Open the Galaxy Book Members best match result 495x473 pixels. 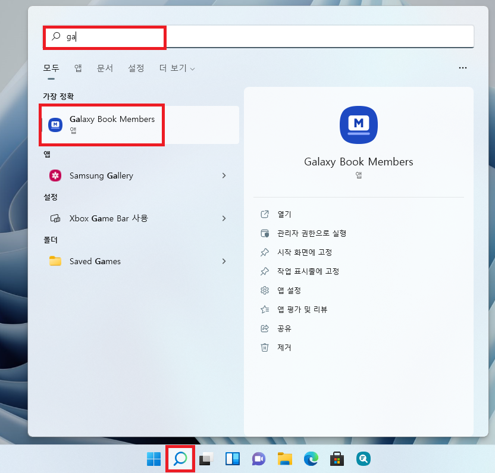click(x=140, y=125)
